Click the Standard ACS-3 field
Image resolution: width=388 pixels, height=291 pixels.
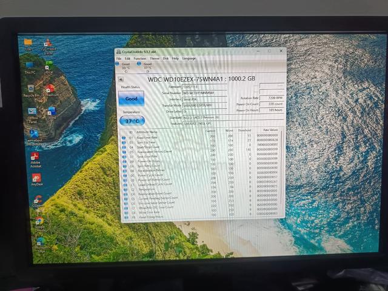[x=233, y=117]
